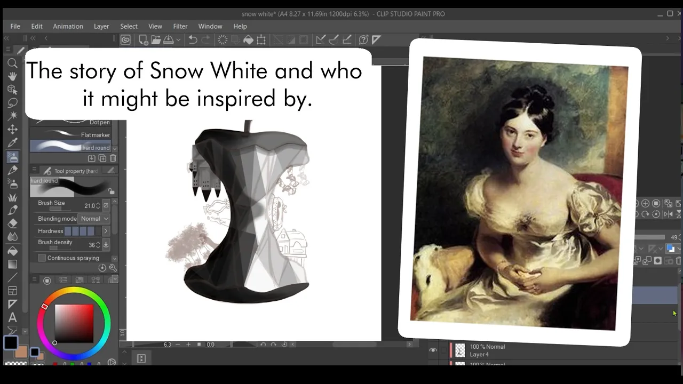Expand sub tool list dropdown arrow

click(114, 148)
